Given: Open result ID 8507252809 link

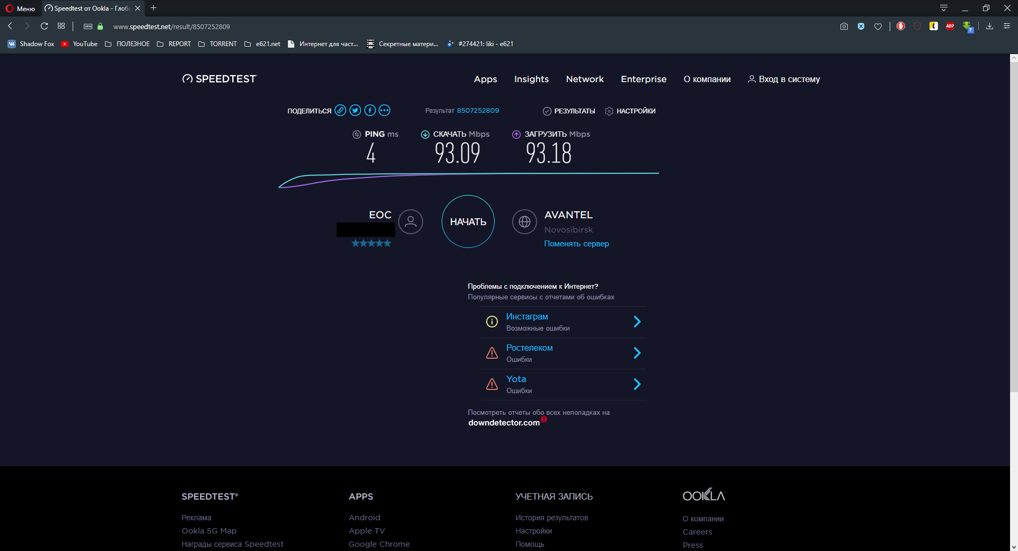Looking at the screenshot, I should click(478, 111).
